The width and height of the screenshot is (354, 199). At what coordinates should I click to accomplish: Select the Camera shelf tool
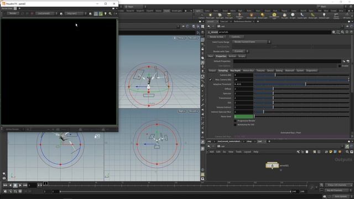pyautogui.click(x=201, y=15)
